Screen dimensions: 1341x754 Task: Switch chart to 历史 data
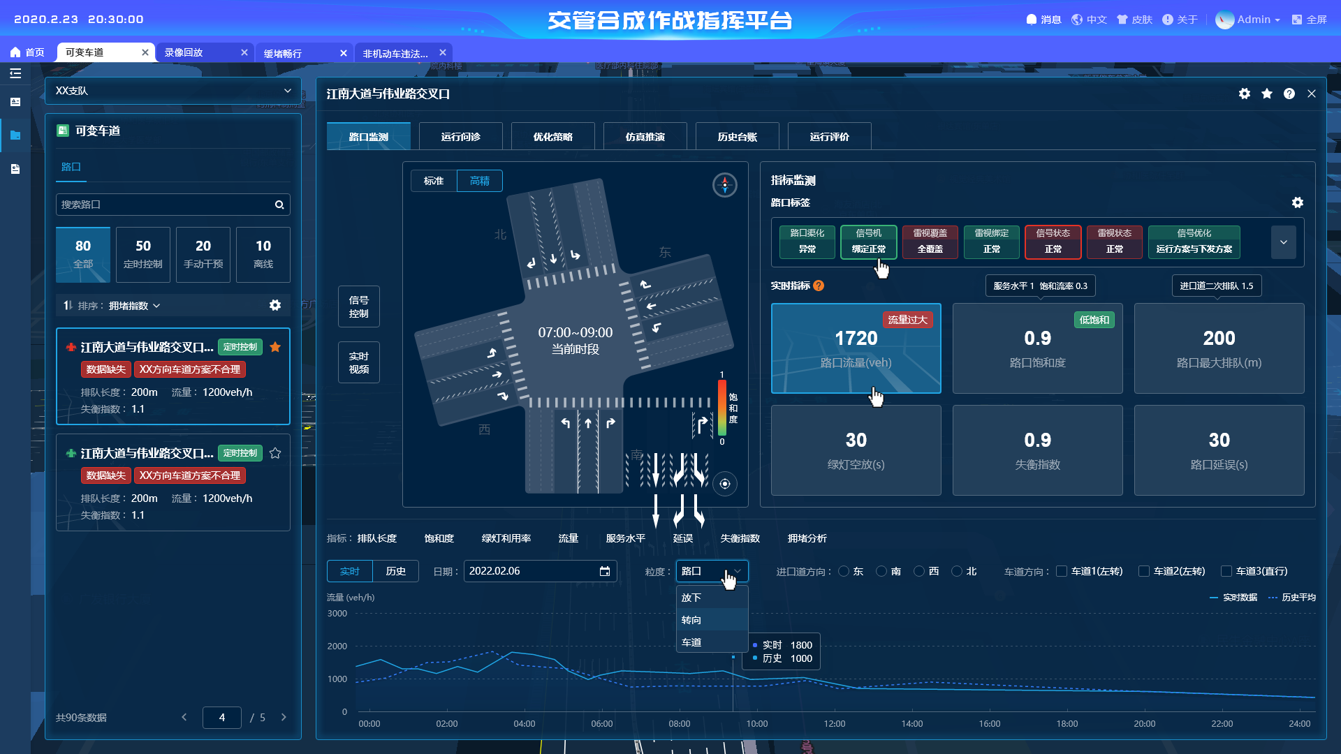pyautogui.click(x=395, y=571)
